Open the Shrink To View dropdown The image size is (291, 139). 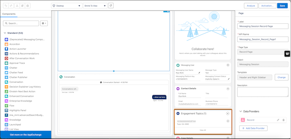click(95, 6)
